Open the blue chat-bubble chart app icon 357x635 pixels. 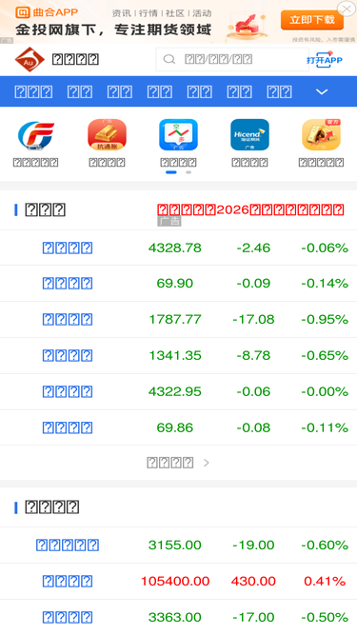[x=179, y=135]
